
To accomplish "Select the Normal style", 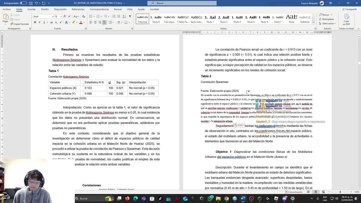I will click(x=142, y=19).
